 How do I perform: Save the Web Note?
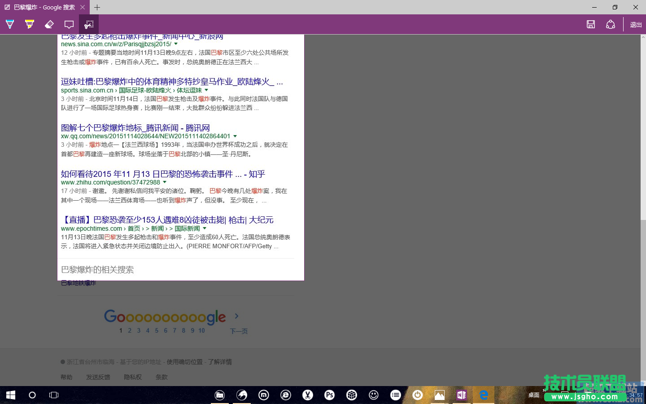click(x=591, y=24)
